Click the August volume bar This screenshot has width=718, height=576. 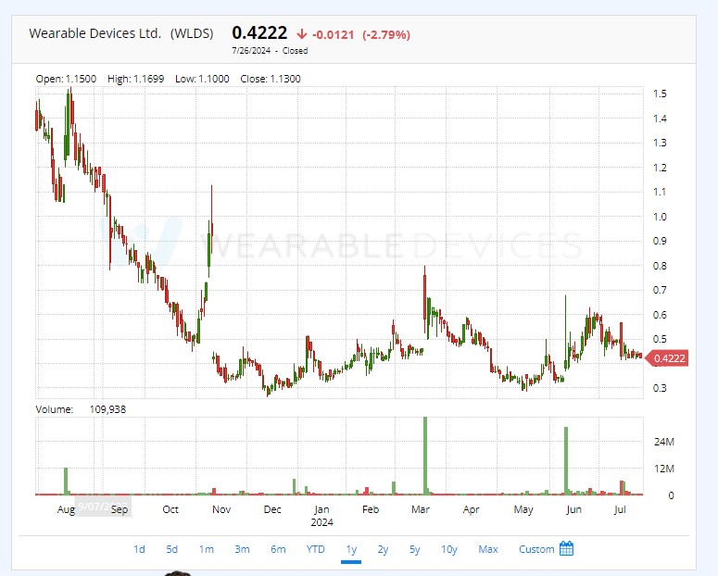pyautogui.click(x=66, y=481)
